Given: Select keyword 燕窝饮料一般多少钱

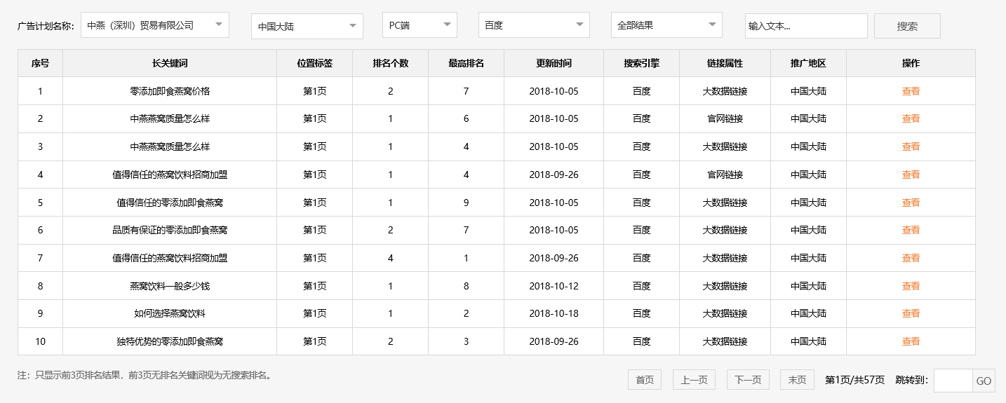Looking at the screenshot, I should point(170,286).
